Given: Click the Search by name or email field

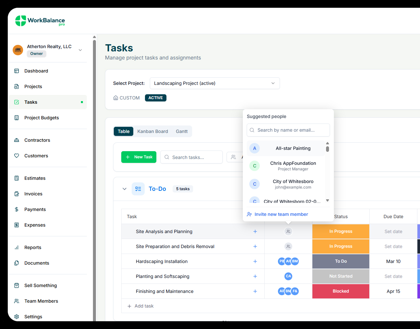Looking at the screenshot, I should click(288, 130).
